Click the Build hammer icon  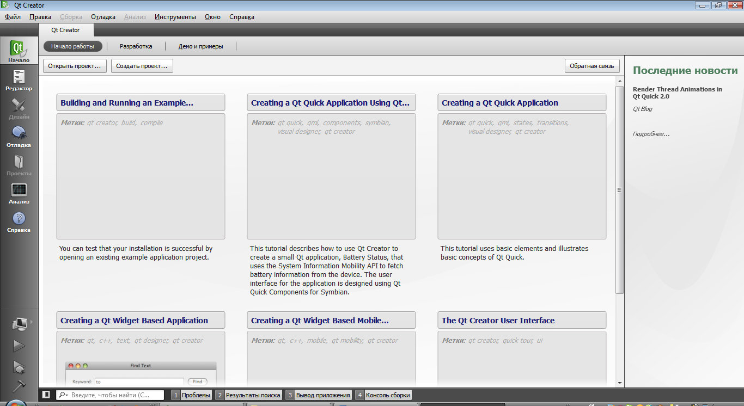pyautogui.click(x=19, y=385)
